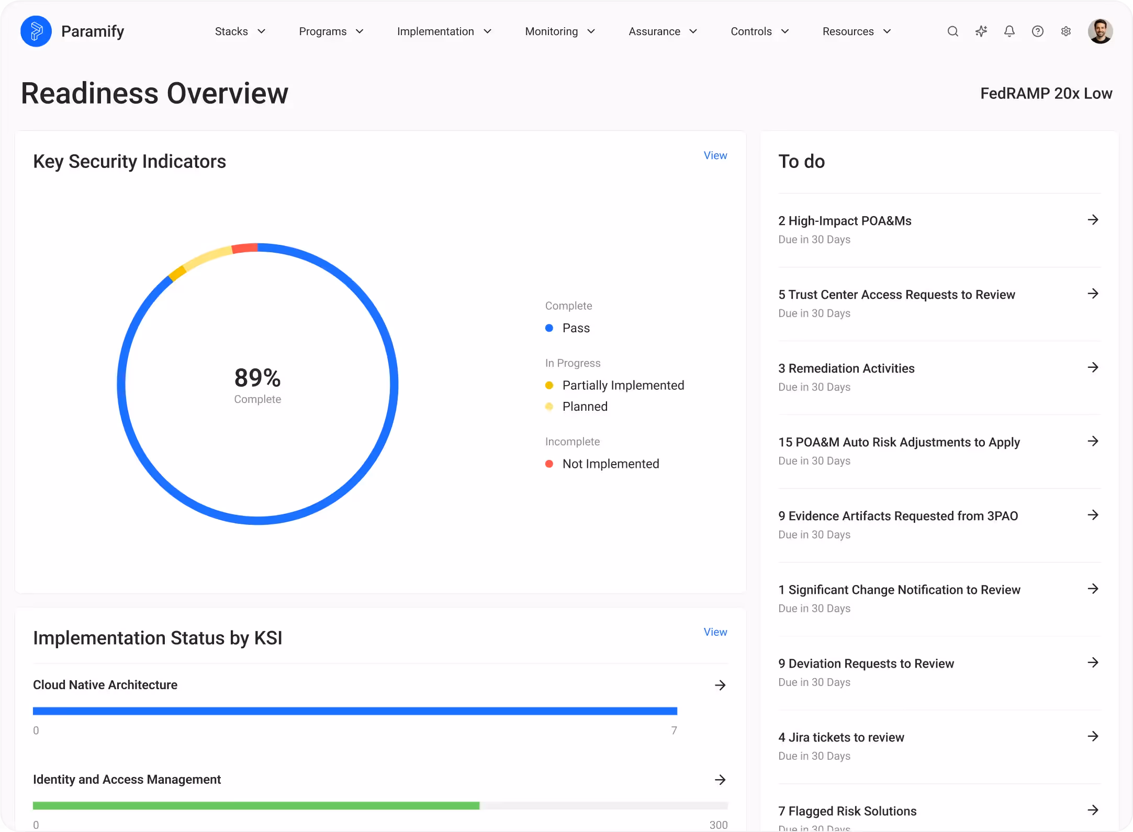Click the Paramify logo icon

click(x=36, y=31)
